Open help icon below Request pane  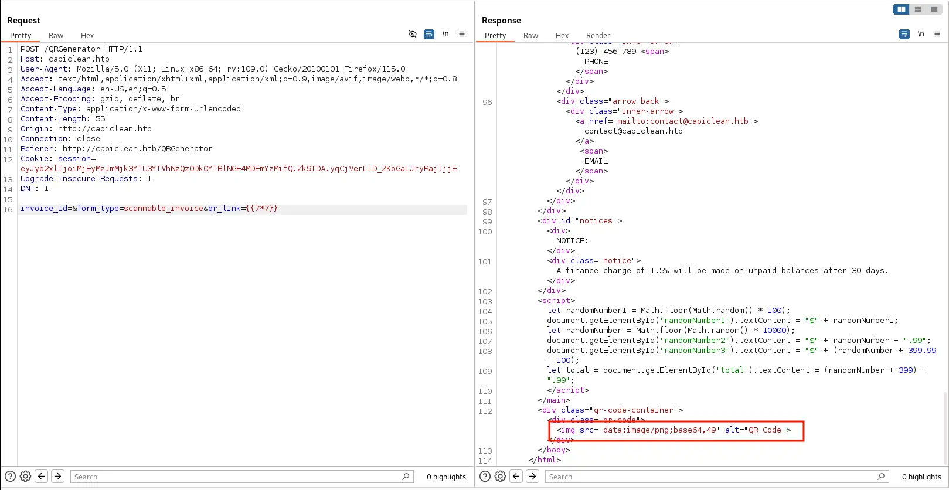10,477
